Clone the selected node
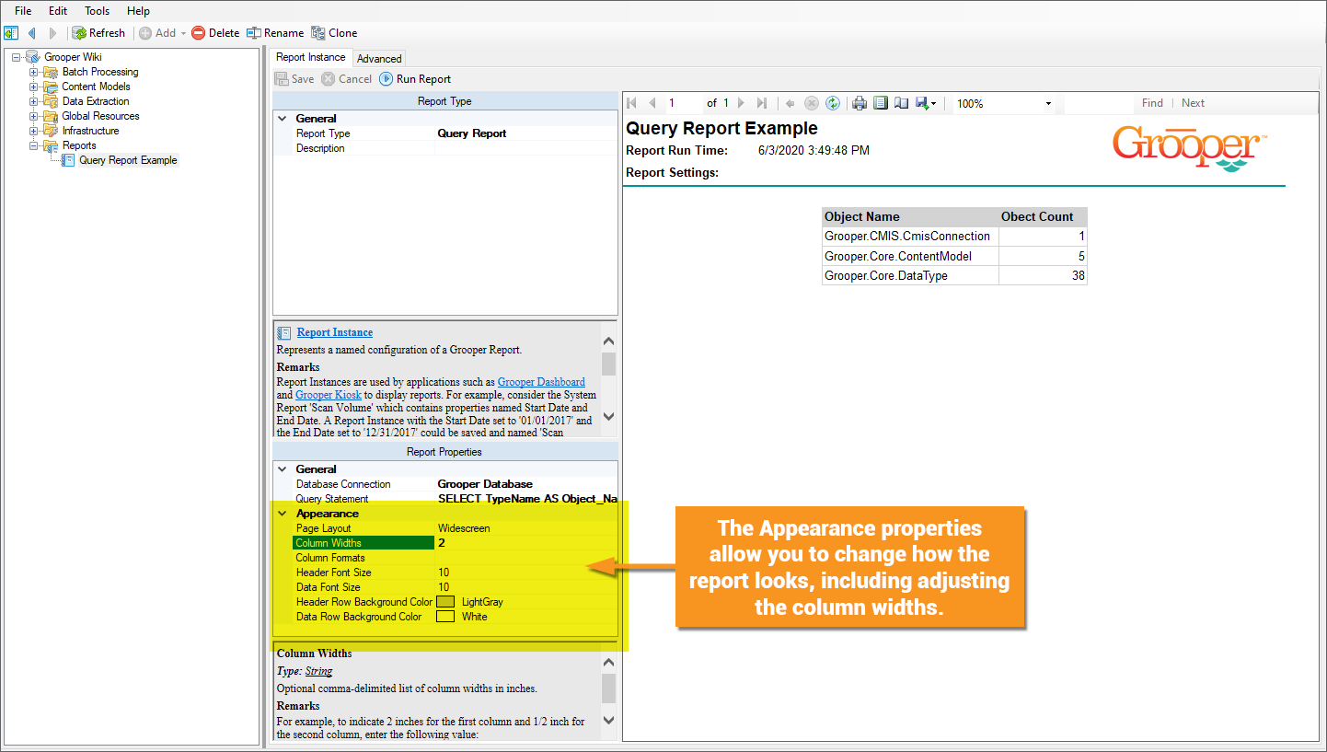Image resolution: width=1327 pixels, height=752 pixels. [x=334, y=33]
